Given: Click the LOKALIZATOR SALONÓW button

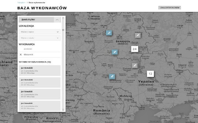Looking at the screenshot, I should pyautogui.click(x=170, y=8).
